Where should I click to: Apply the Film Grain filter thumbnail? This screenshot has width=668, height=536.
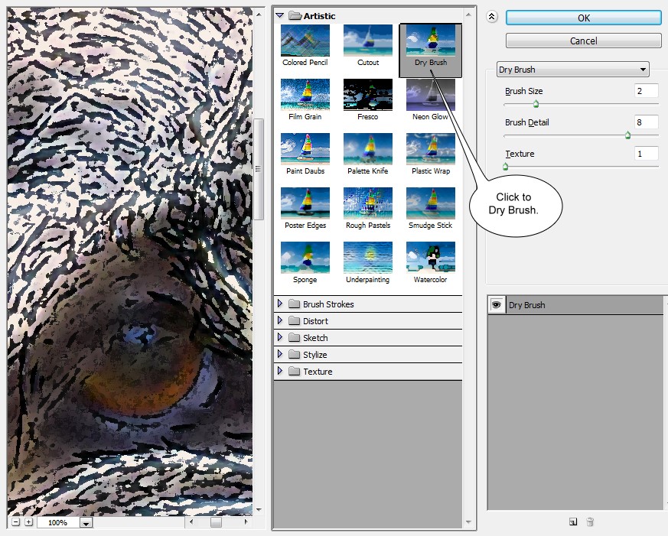pos(305,95)
